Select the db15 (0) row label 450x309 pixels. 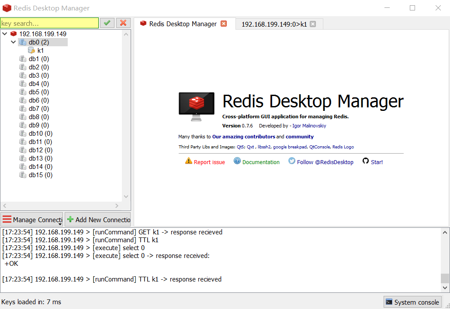coord(41,175)
